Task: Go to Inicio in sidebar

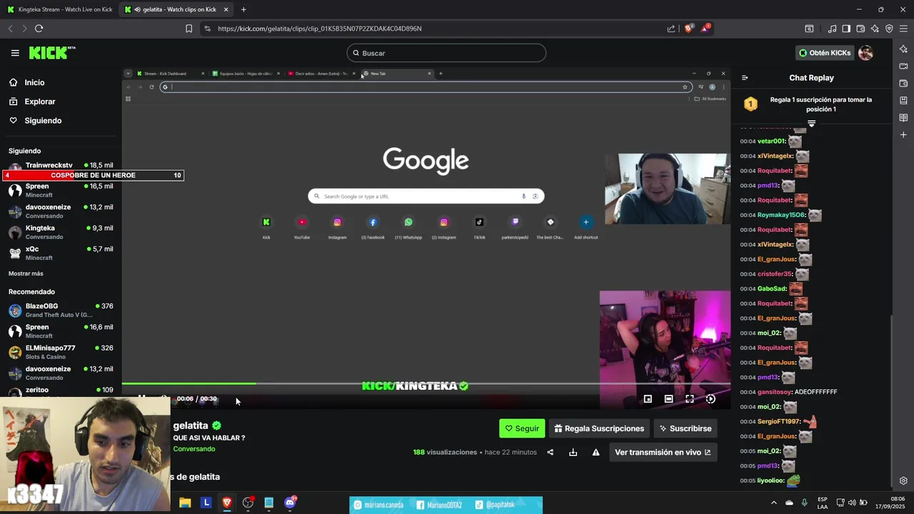Action: coord(34,83)
